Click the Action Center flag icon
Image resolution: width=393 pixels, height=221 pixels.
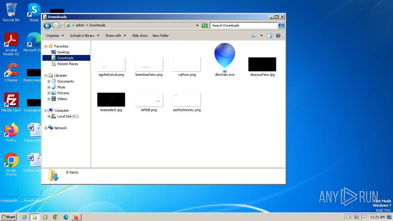click(x=364, y=217)
